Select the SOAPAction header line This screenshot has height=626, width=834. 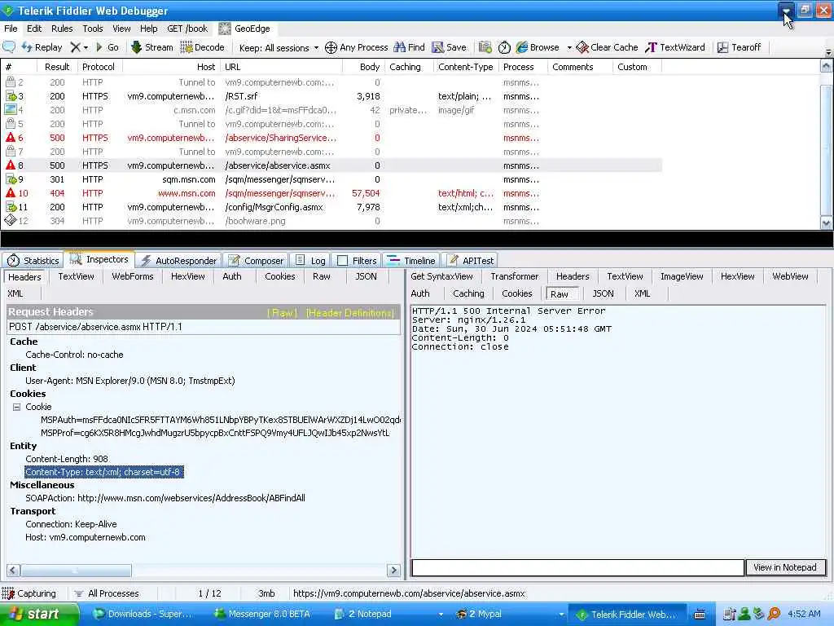pyautogui.click(x=165, y=498)
